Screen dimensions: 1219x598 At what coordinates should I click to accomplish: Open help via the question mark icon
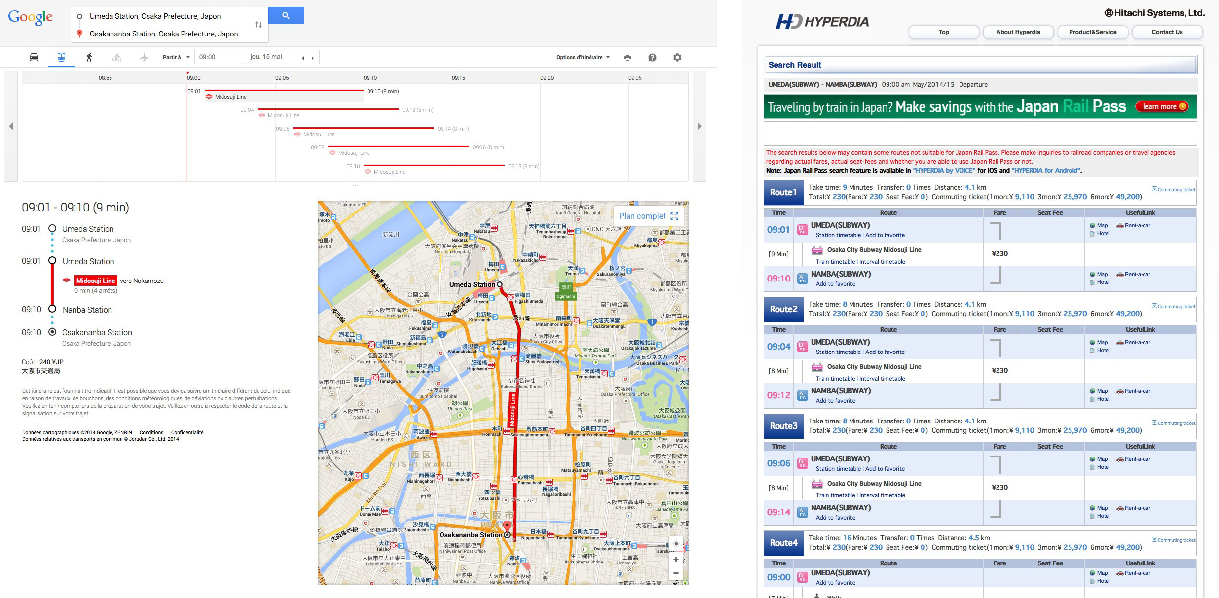[652, 58]
